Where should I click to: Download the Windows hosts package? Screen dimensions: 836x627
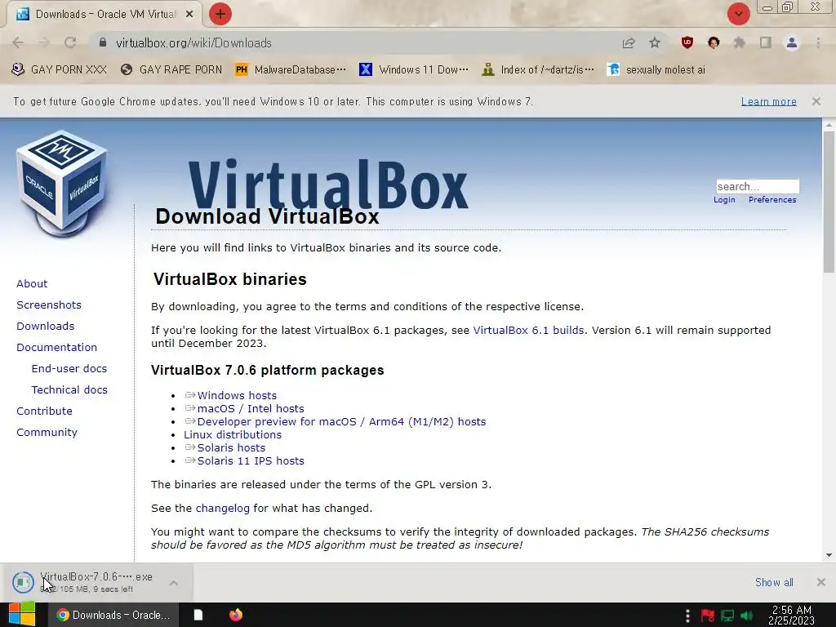coord(237,396)
